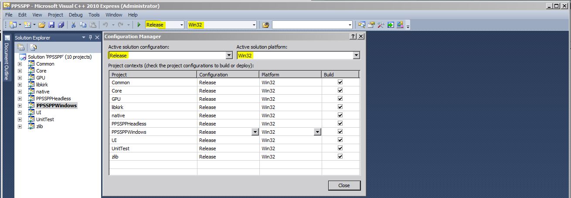Click the dialog's help question mark button

[353, 37]
